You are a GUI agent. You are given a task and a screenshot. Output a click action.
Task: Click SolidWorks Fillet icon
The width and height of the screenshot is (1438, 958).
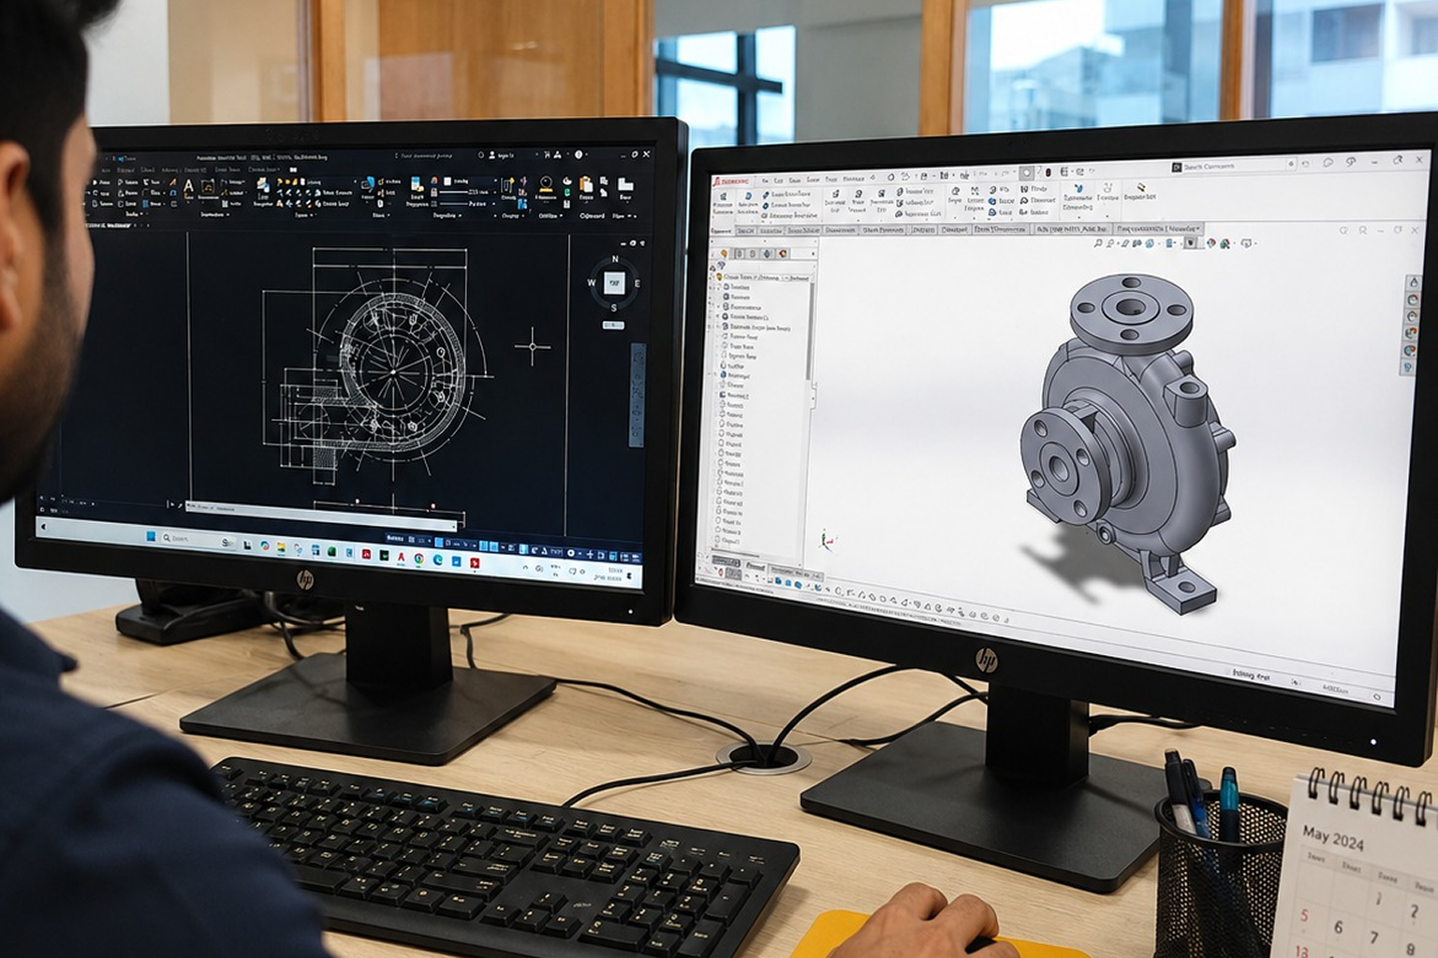954,191
